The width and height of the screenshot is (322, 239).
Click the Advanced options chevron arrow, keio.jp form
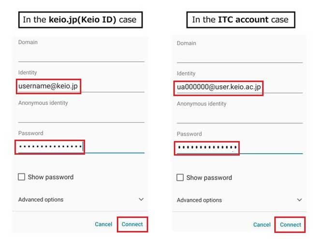141,199
